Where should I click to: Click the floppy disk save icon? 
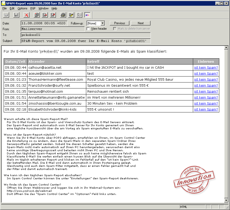16,15
